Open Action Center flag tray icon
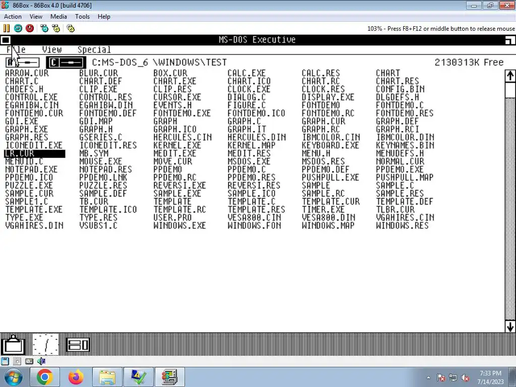The image size is (516, 387). [x=441, y=377]
